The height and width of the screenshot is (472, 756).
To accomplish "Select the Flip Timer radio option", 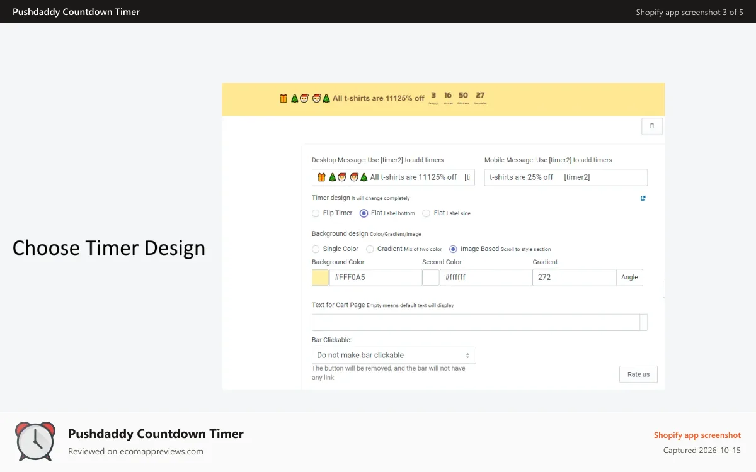I will pyautogui.click(x=316, y=213).
